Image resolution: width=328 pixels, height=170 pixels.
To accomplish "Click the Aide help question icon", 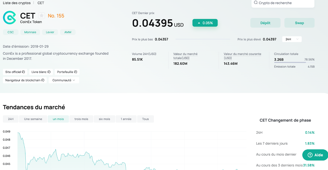I will tap(310, 155).
